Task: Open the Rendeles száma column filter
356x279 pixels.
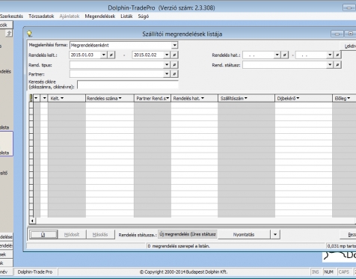Action: tap(120, 98)
